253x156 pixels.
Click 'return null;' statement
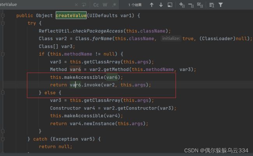[x=55, y=147]
